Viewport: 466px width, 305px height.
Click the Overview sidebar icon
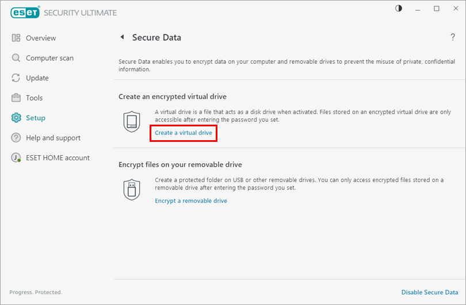coord(16,38)
